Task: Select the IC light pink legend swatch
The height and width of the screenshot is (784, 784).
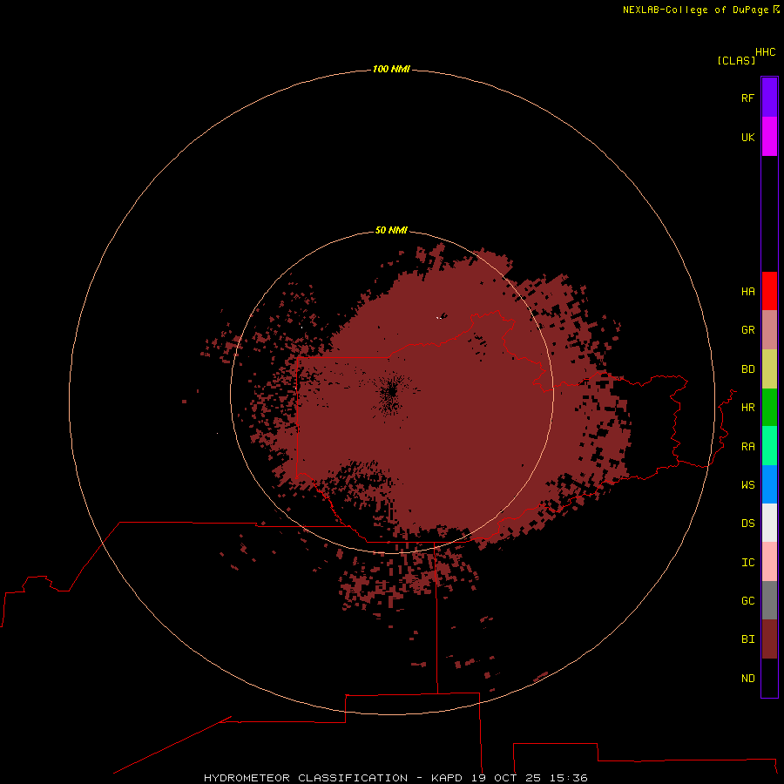Action: click(769, 562)
